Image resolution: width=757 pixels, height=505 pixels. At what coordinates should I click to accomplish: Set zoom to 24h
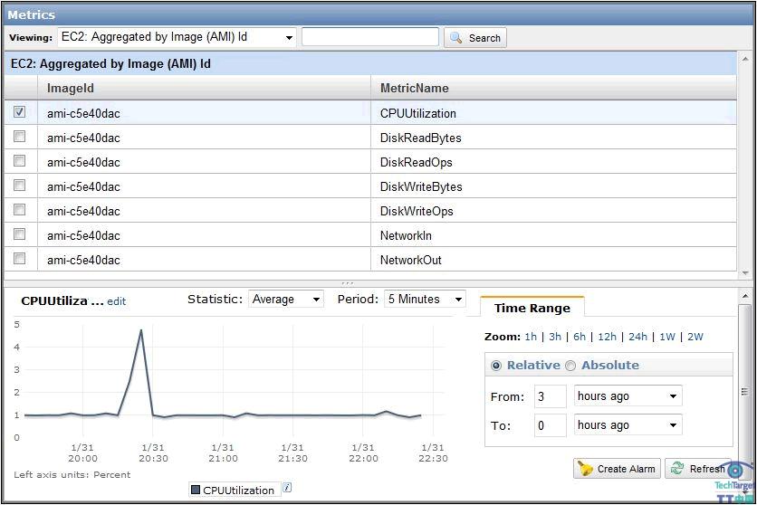coord(637,337)
